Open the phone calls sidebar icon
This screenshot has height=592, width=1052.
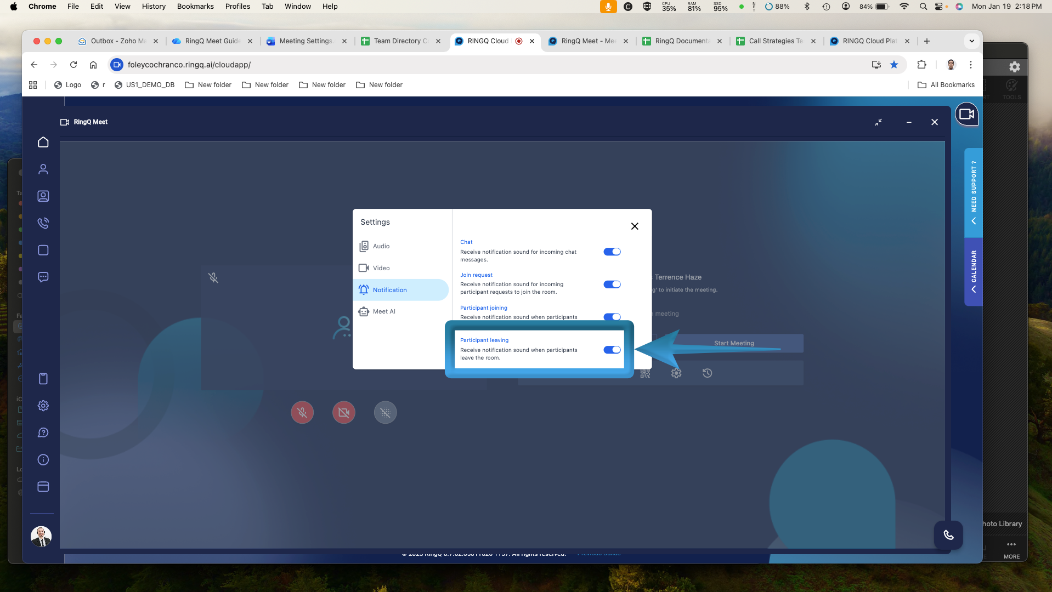(x=43, y=223)
